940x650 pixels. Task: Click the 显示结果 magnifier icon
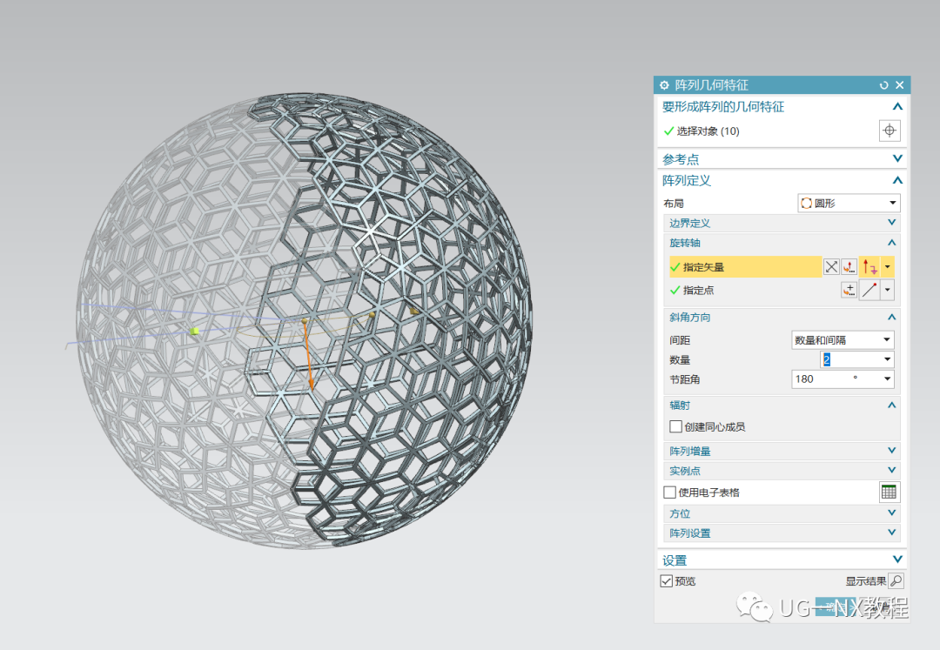896,580
